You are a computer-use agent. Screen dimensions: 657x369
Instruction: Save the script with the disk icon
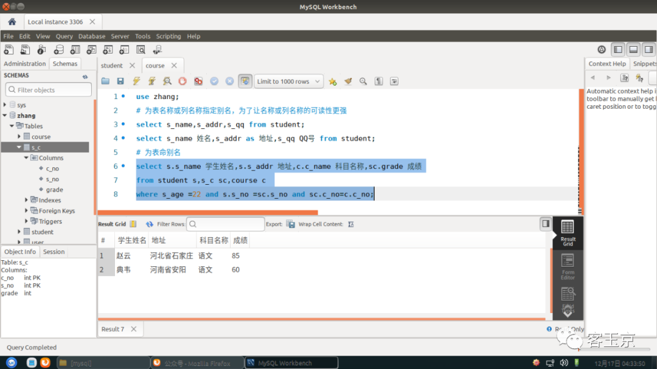120,81
